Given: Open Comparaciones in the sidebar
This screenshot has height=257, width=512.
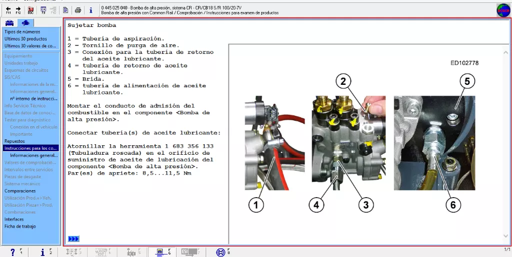Looking at the screenshot, I should (20, 191).
